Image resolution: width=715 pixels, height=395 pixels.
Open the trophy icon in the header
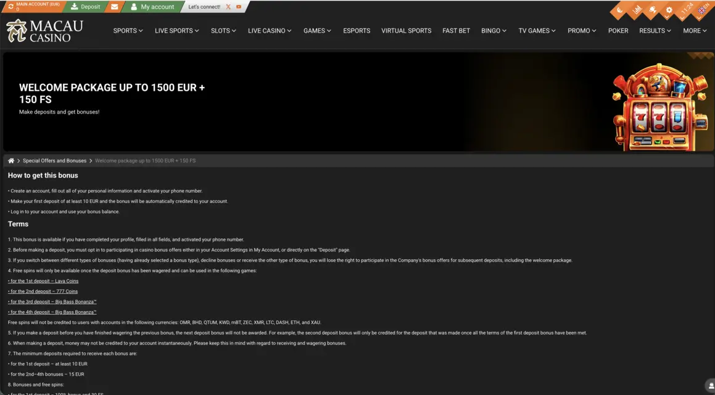[653, 10]
